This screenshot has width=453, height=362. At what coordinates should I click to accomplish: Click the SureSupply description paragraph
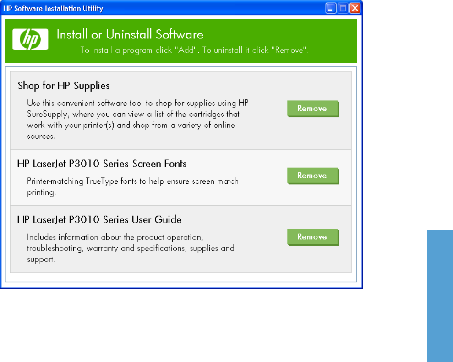point(138,120)
